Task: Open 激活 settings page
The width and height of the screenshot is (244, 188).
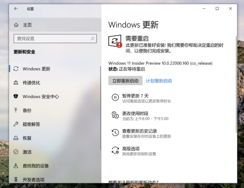Action: 55,152
